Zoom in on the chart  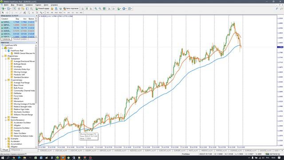pos(96,8)
